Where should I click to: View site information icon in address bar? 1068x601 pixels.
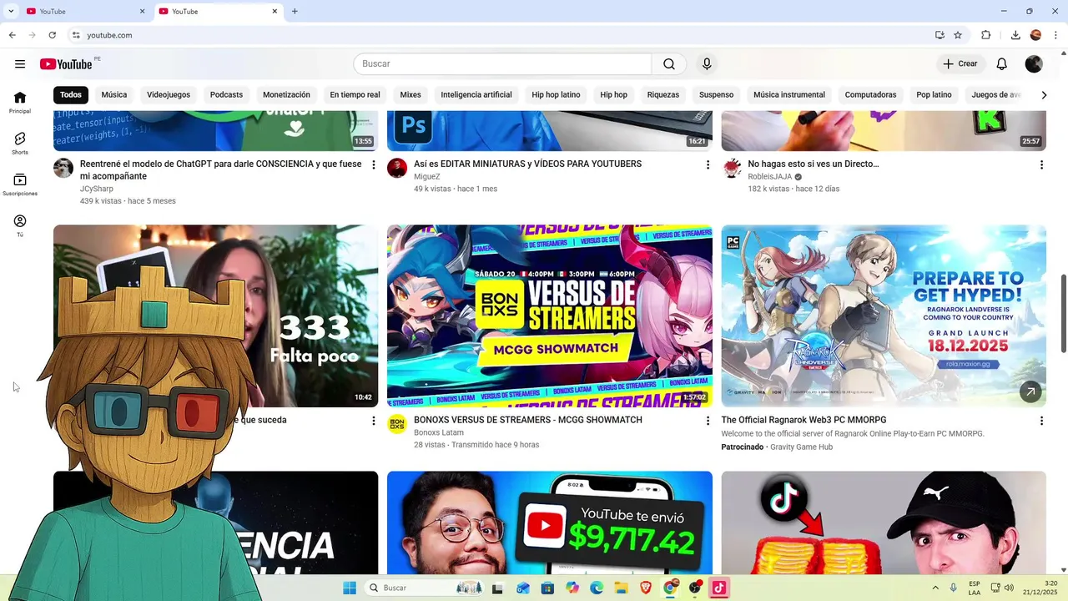[x=76, y=35]
